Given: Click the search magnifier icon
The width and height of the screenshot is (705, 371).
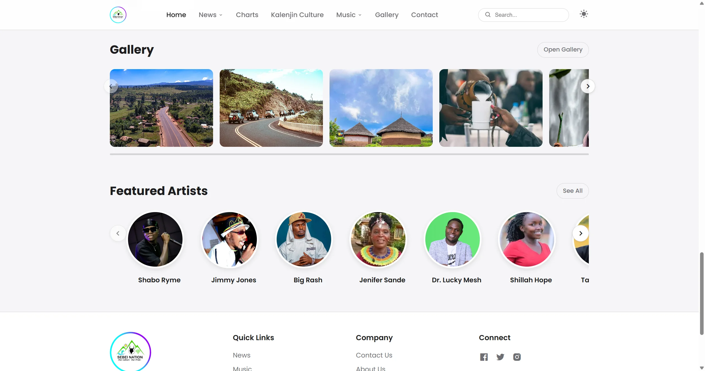Looking at the screenshot, I should pos(488,15).
